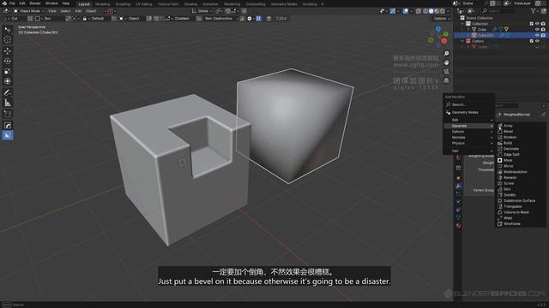This screenshot has height=308, width=549.
Task: Choose Geometry Nodes in Add Modifier menu
Action: 469,112
